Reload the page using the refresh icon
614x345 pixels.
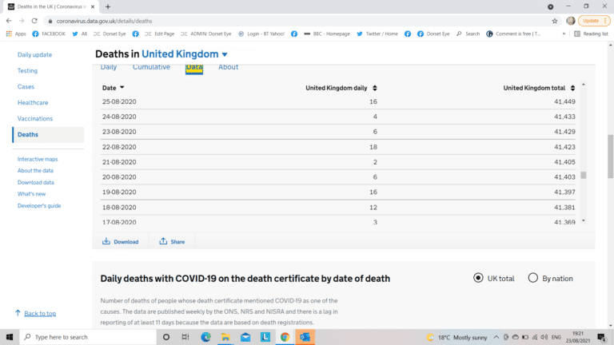point(34,21)
